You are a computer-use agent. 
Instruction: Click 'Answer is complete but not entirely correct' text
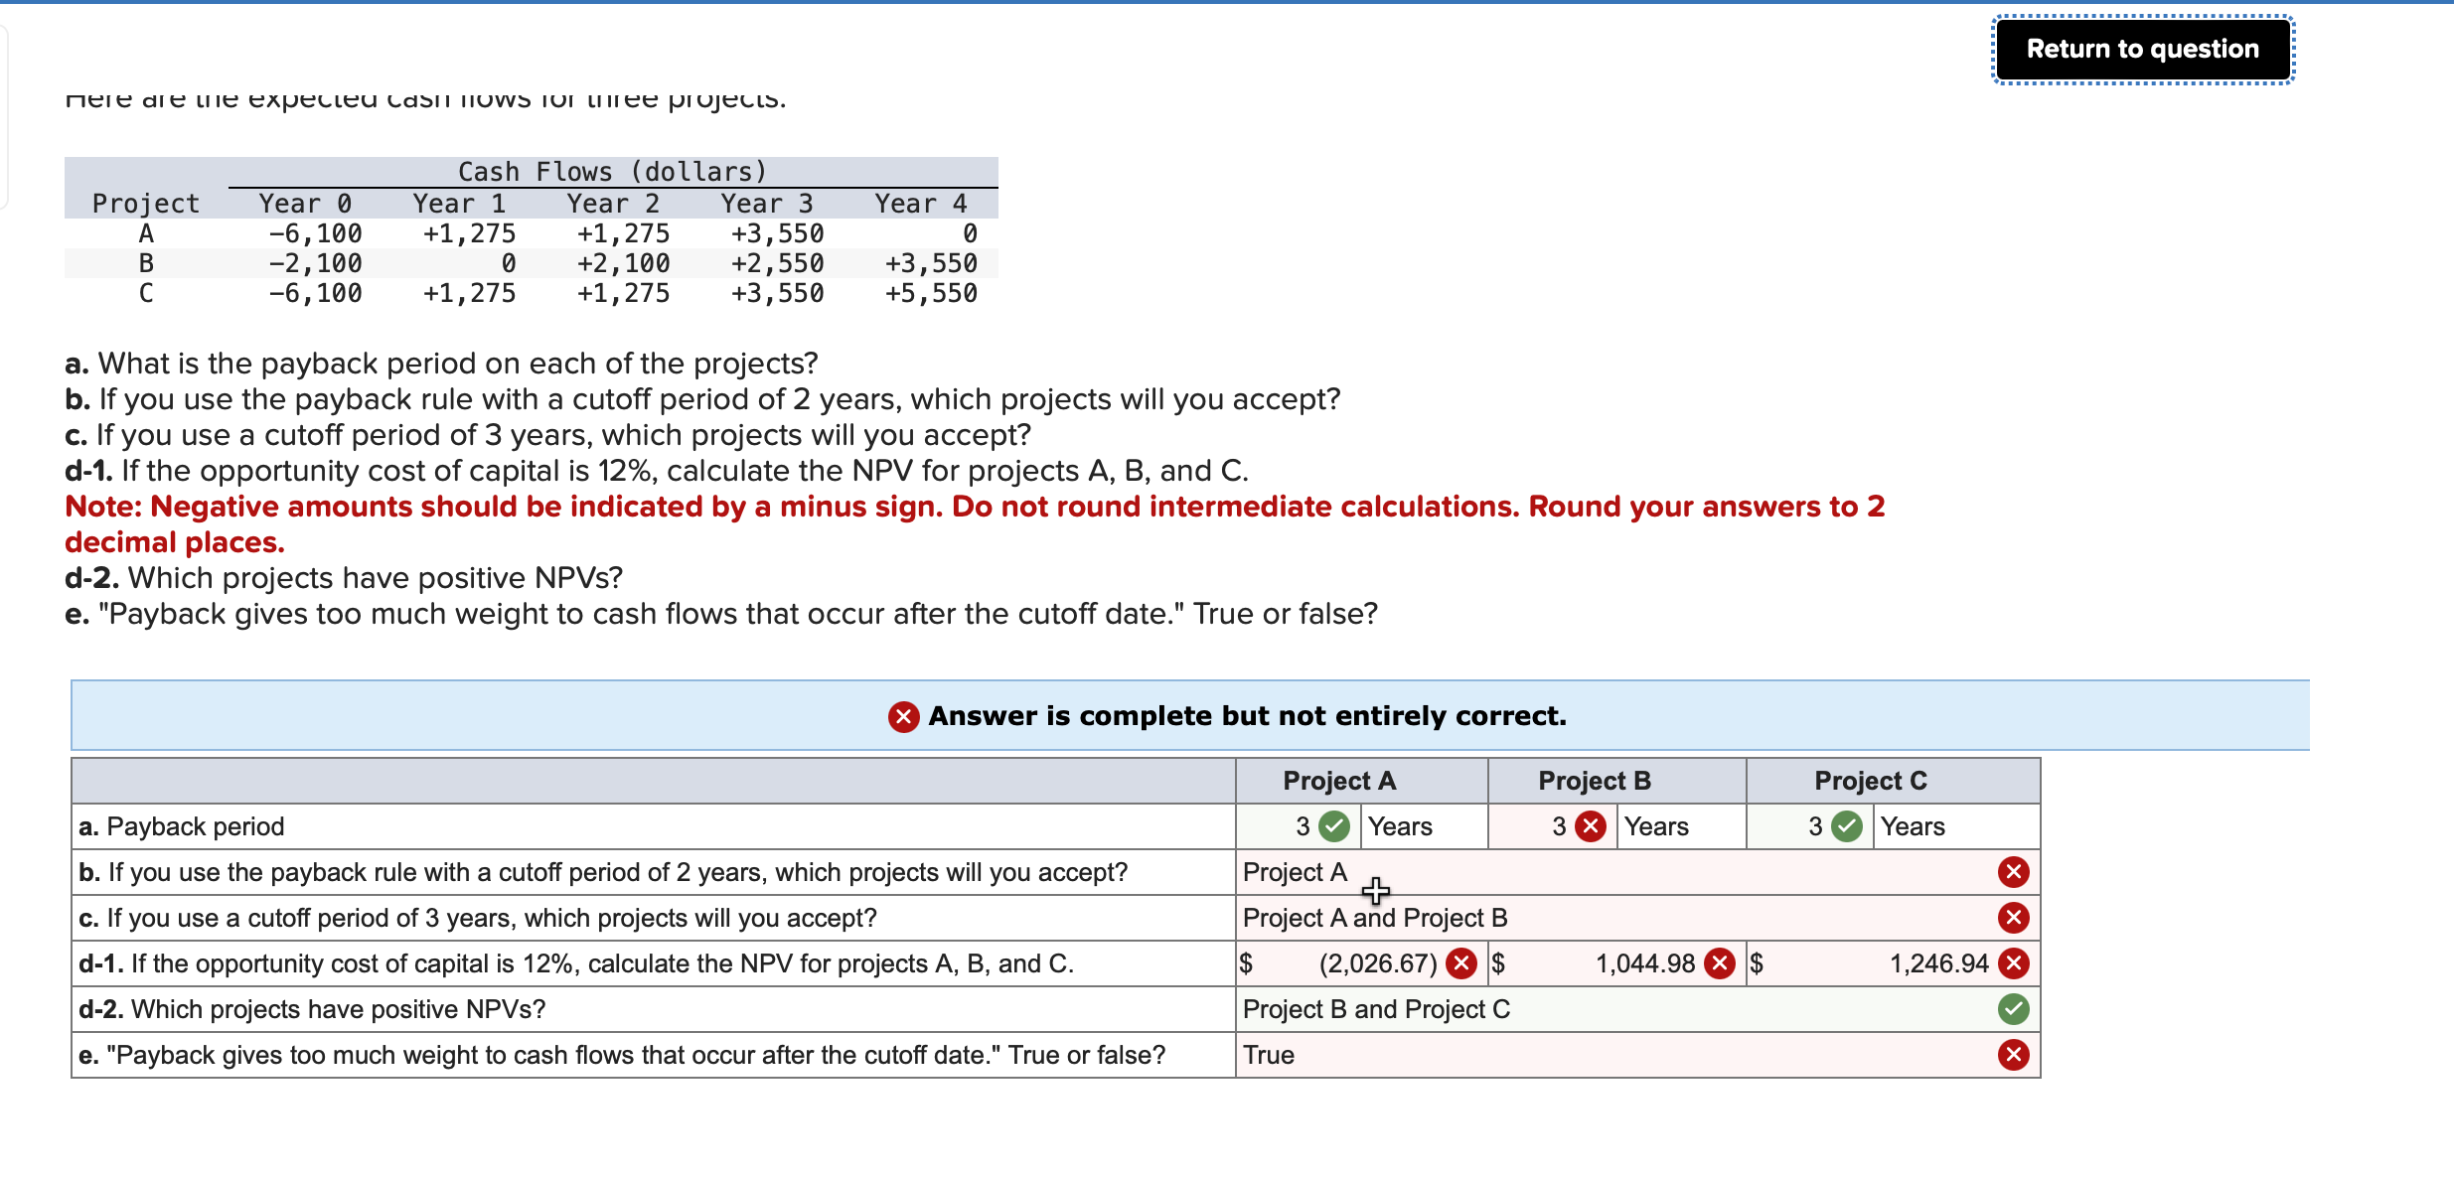point(1247,716)
